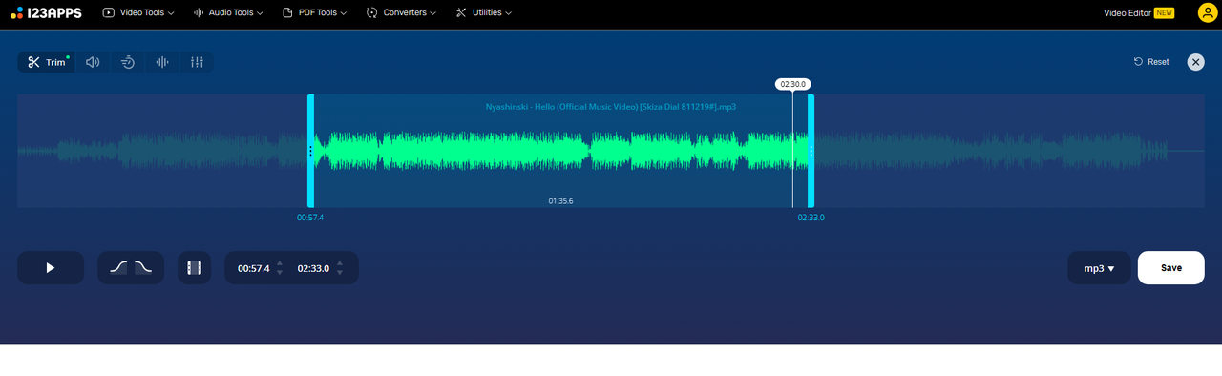Toggle the trim/cut mode icon

point(195,268)
